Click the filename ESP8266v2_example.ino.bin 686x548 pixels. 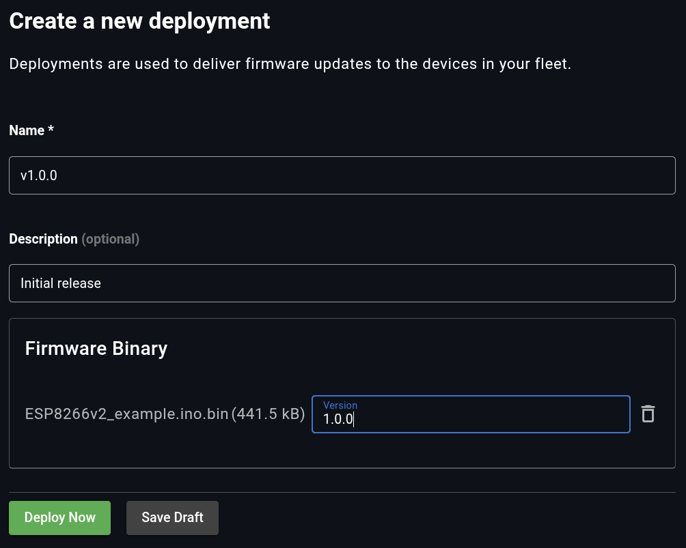click(126, 414)
